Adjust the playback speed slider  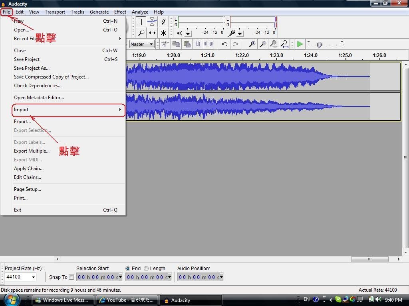coord(319,45)
